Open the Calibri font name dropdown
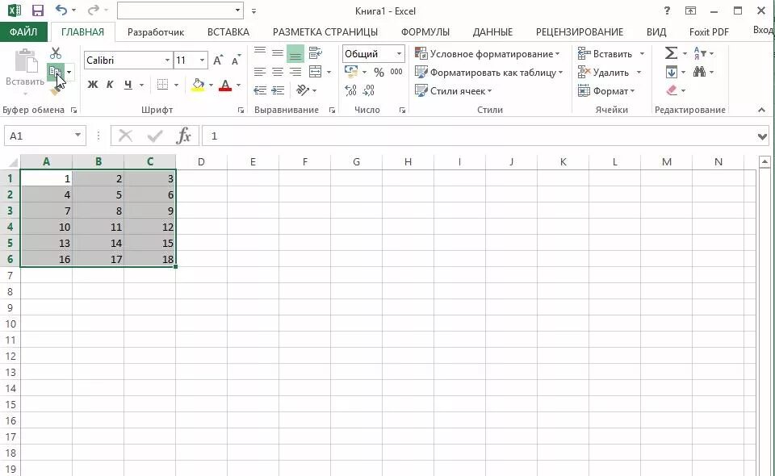This screenshot has height=476, width=775. click(x=167, y=61)
